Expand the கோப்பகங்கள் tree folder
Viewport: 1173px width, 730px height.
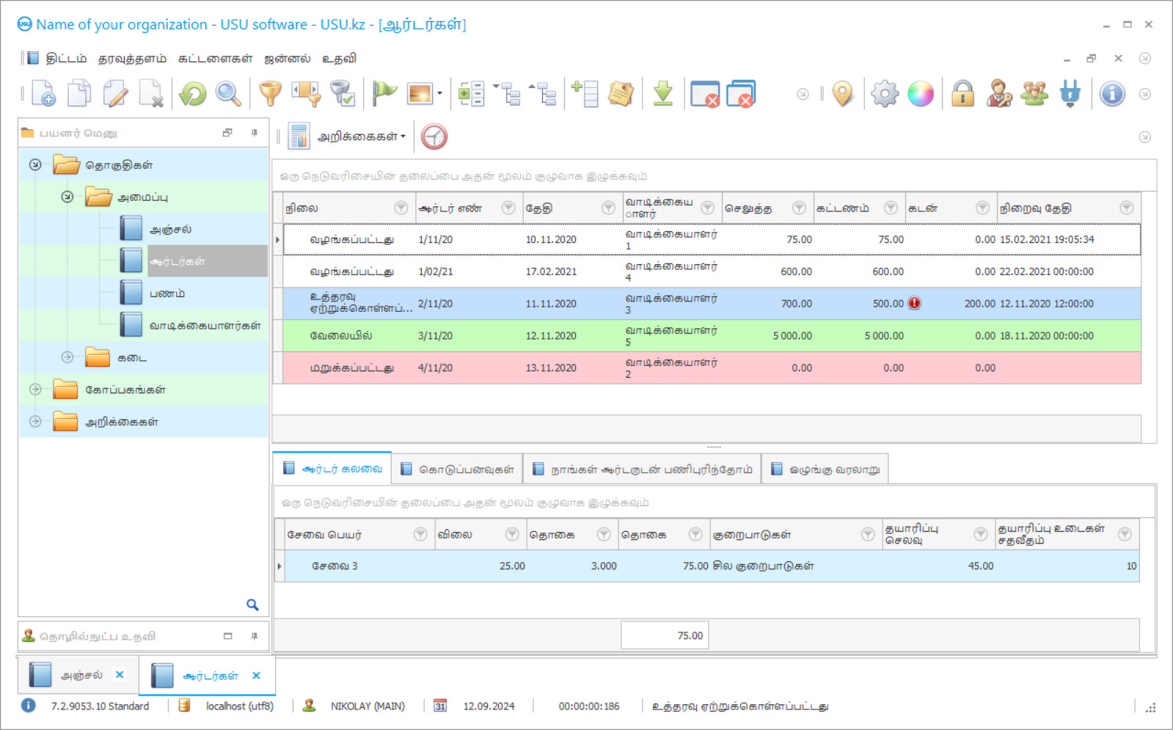click(35, 390)
